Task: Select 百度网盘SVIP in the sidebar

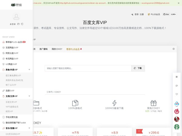Action: [12, 47]
